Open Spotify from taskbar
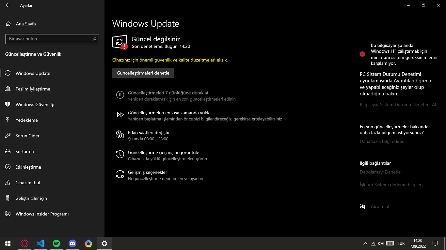 56,243
